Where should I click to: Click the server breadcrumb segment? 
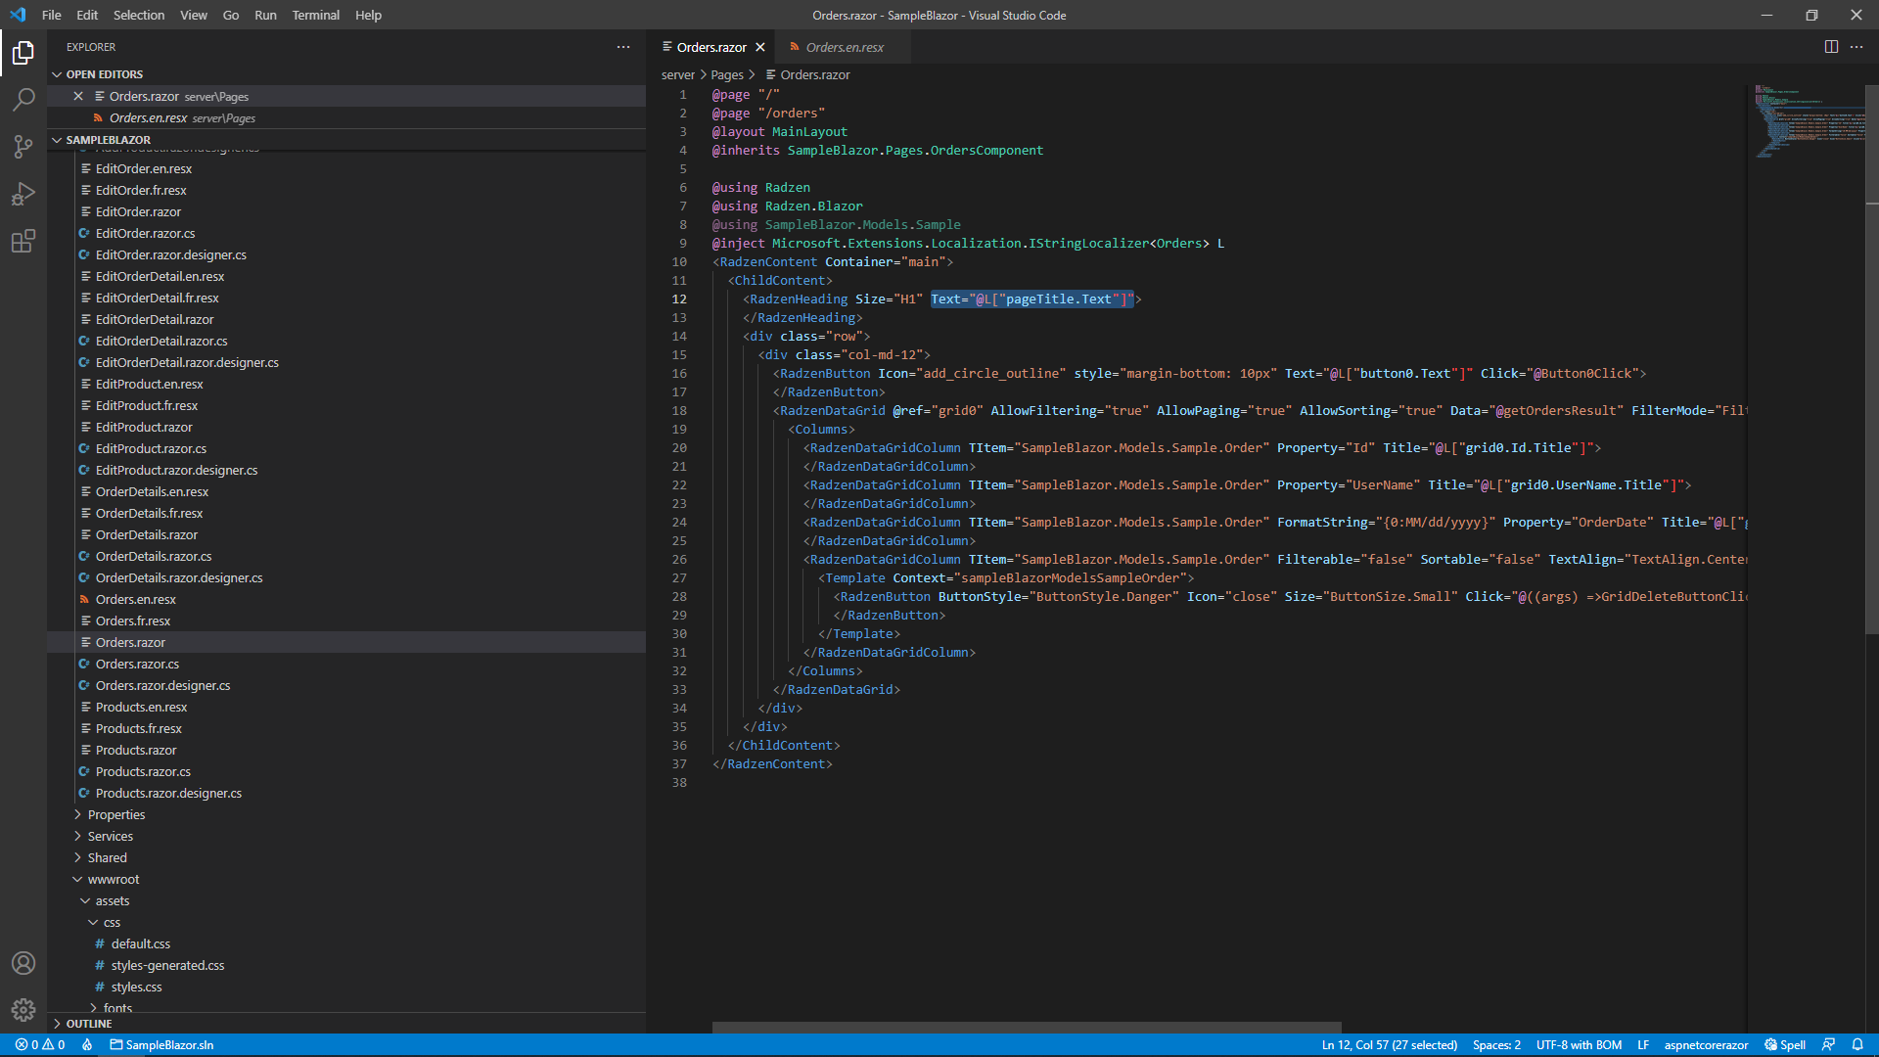pyautogui.click(x=678, y=75)
